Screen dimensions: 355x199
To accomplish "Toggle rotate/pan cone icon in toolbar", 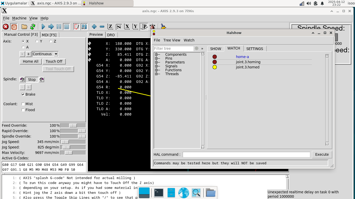I will click(152, 27).
